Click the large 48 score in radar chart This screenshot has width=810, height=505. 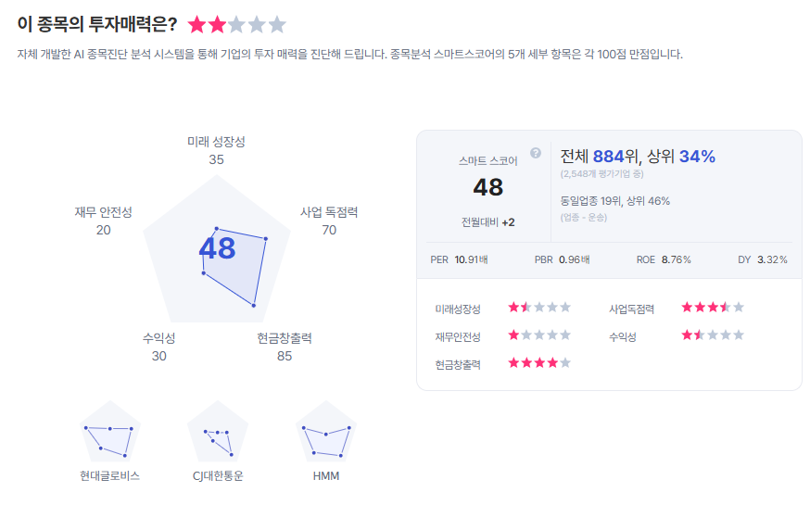pyautogui.click(x=217, y=248)
